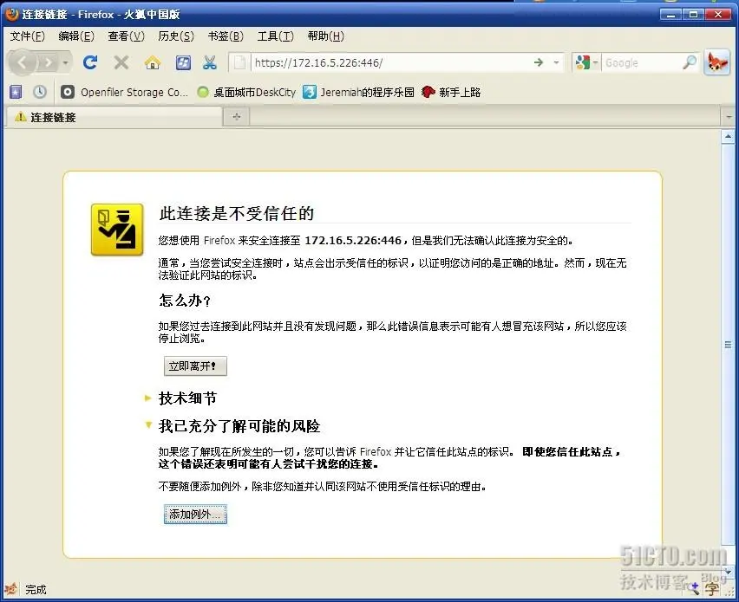Click the 172.16.5.226:446 bold address text
739x602 pixels.
point(353,241)
